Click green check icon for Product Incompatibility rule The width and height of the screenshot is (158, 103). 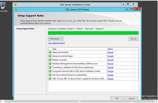[x=50, y=75]
